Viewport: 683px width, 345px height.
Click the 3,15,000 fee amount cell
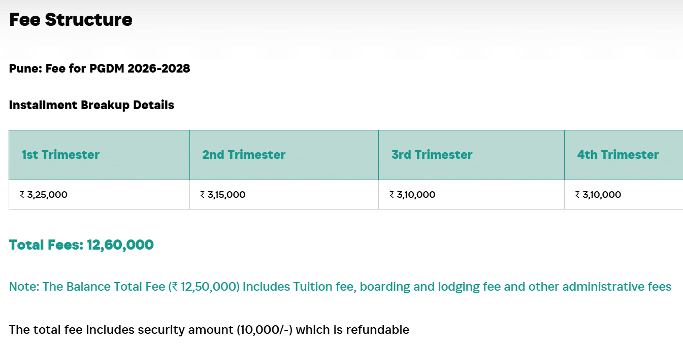pos(226,195)
